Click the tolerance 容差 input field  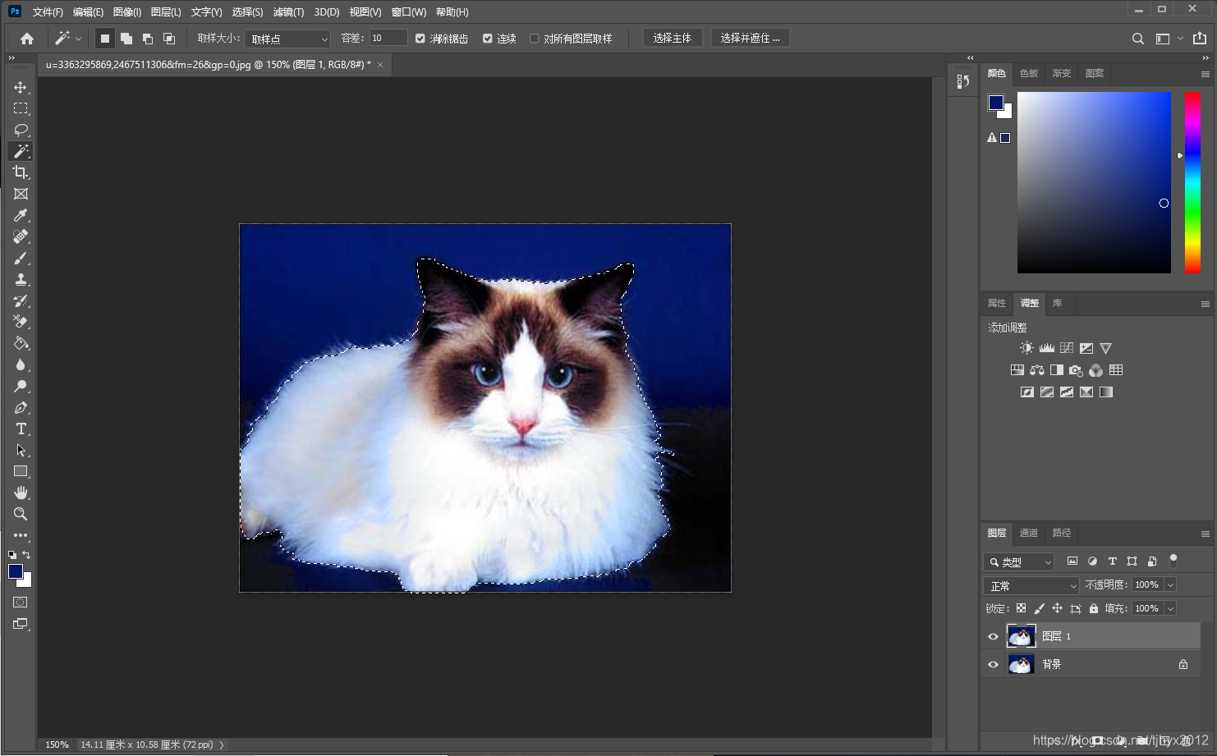tap(388, 39)
